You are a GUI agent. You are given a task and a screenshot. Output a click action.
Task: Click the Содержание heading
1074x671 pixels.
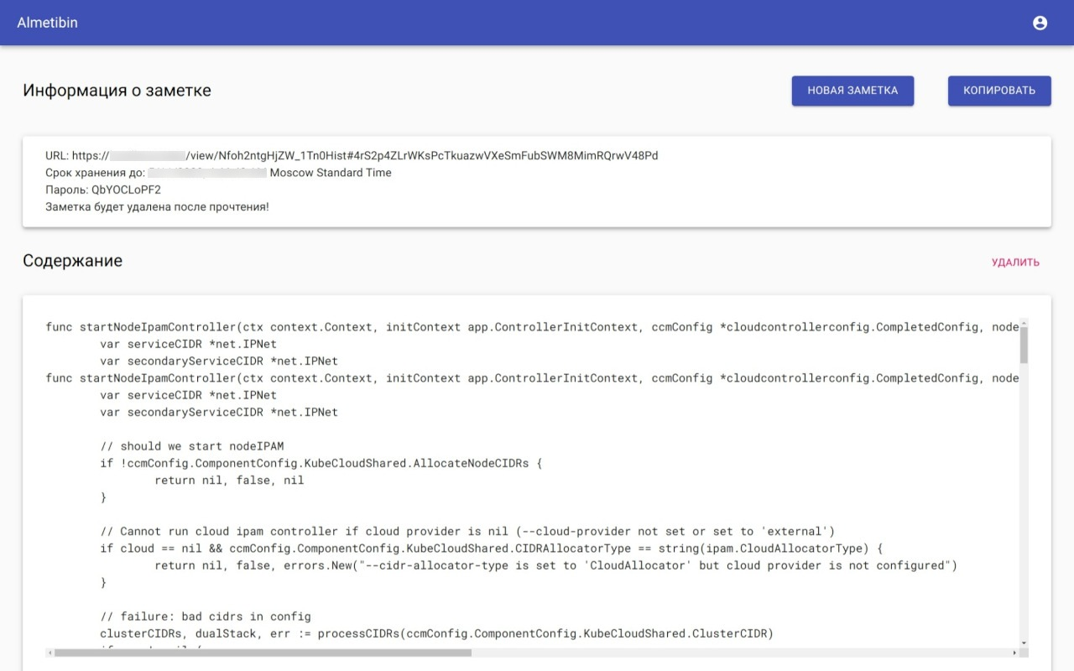(72, 261)
